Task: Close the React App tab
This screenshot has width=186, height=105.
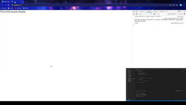Action: tap(22, 2)
